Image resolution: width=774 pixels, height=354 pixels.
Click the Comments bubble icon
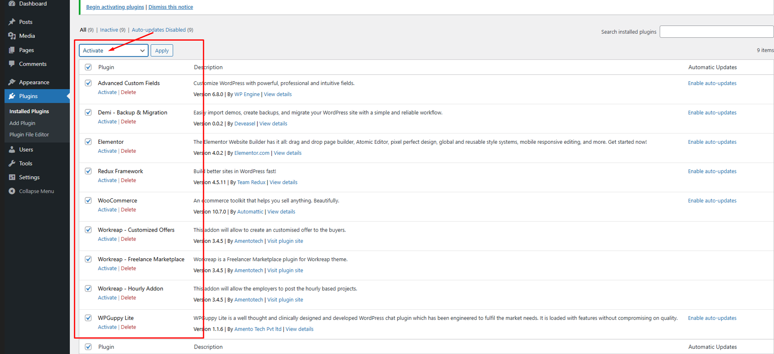tap(12, 64)
